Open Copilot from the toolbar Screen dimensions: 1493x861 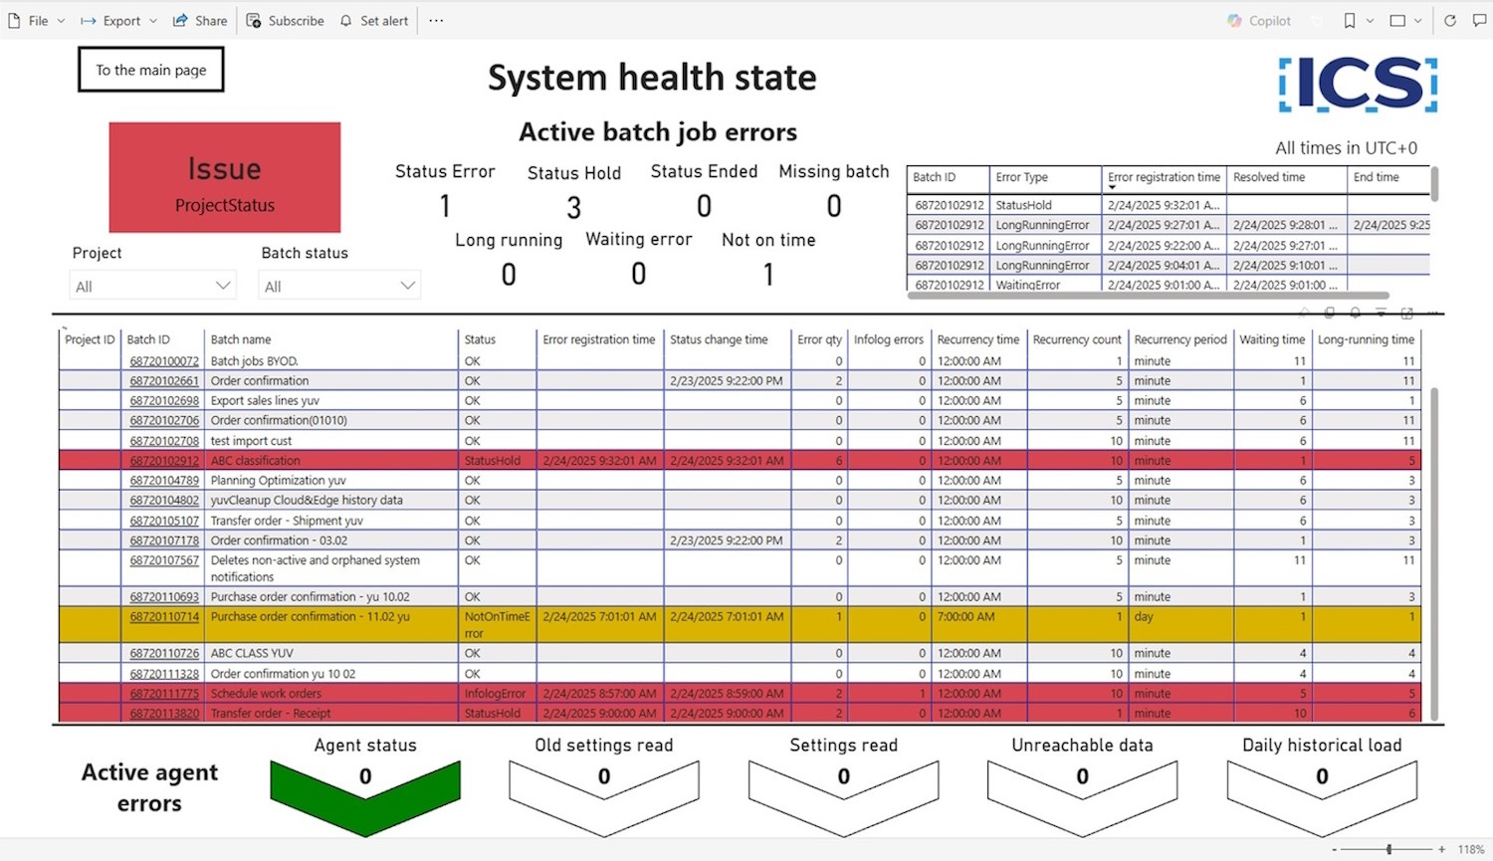[x=1259, y=20]
